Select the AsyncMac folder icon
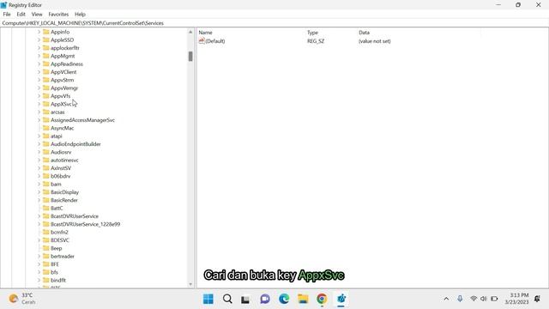This screenshot has width=549, height=309. tap(45, 128)
